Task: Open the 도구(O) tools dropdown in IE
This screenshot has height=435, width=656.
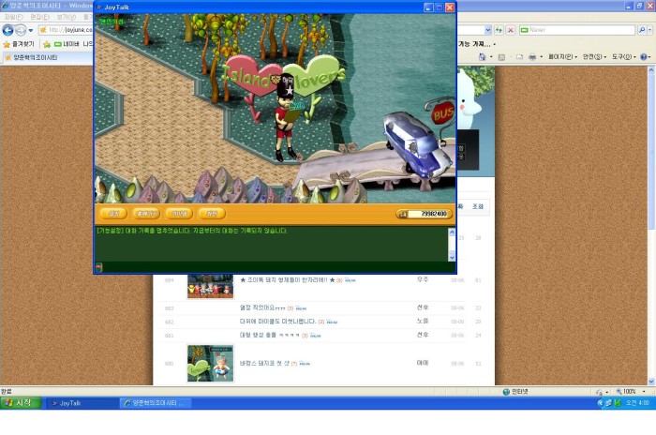Action: [624, 57]
